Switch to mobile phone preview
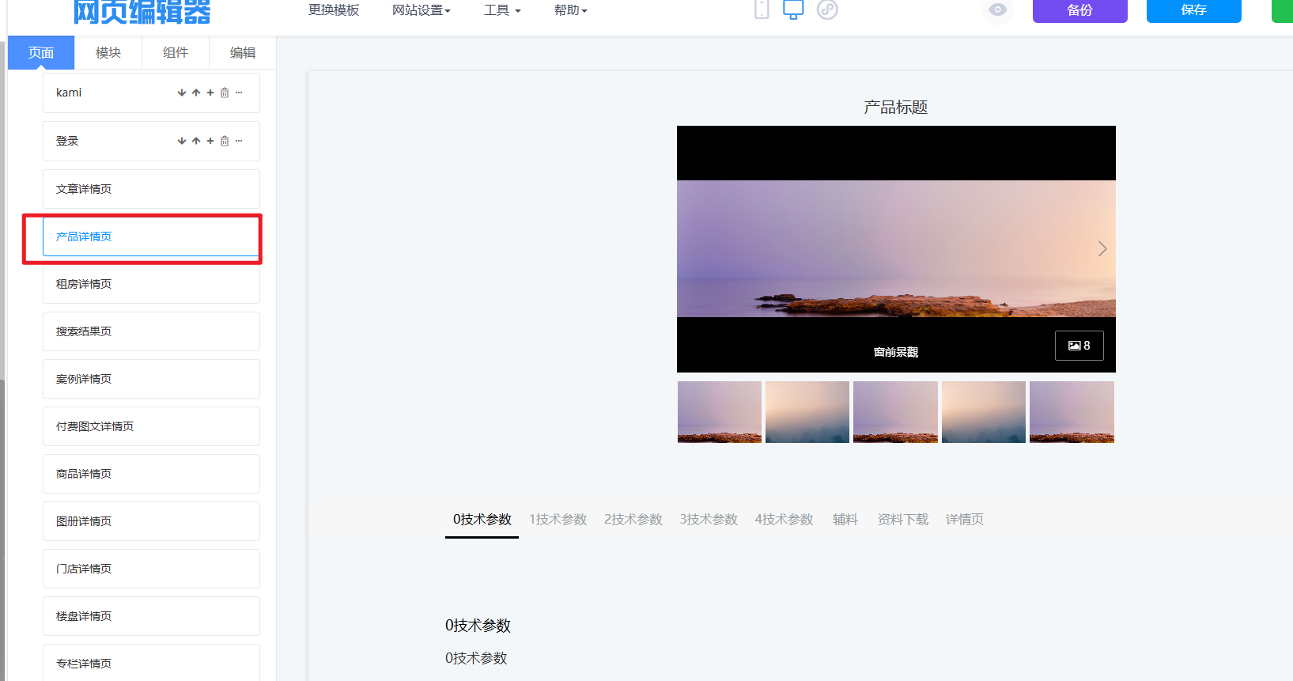This screenshot has height=681, width=1293. (x=762, y=9)
